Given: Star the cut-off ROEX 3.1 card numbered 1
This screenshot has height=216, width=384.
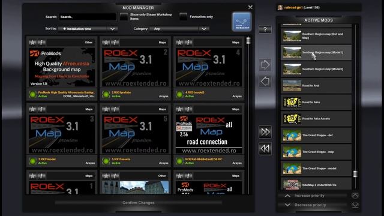Looking at the screenshot, I should pyautogui.click(x=32, y=176).
